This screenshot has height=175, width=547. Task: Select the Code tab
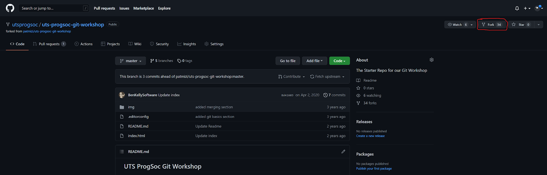point(17,44)
